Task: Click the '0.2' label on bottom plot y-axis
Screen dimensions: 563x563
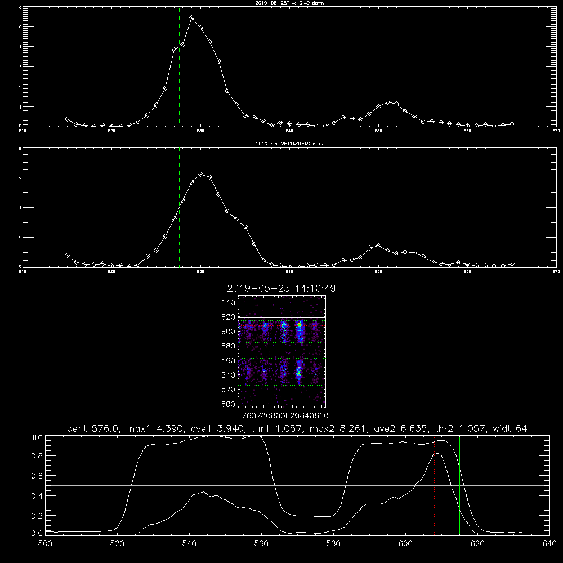Action: pos(37,516)
